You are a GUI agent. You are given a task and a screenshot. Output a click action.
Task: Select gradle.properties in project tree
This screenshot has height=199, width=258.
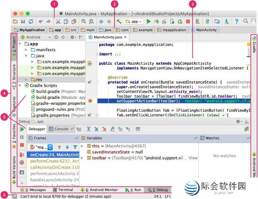tap(58, 115)
